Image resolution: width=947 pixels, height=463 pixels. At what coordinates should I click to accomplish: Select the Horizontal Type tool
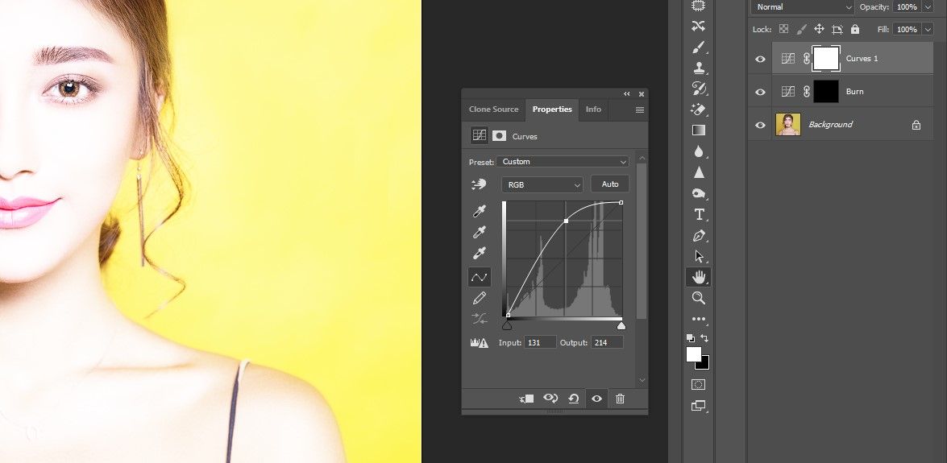click(x=699, y=214)
